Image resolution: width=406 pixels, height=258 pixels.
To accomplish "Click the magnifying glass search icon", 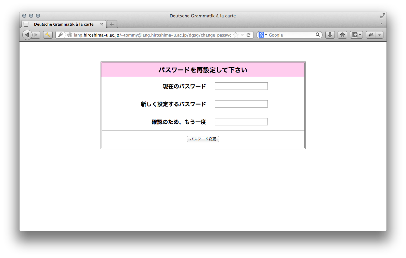I will click(317, 35).
